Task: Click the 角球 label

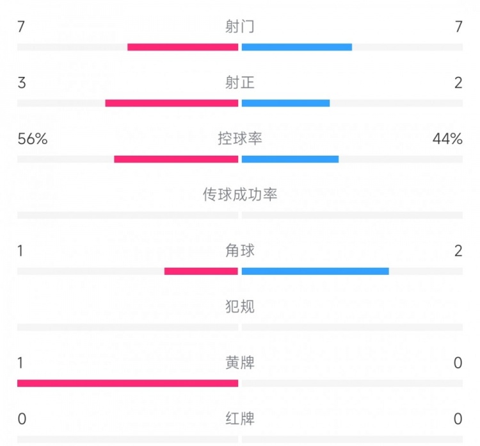Action: pos(240,251)
